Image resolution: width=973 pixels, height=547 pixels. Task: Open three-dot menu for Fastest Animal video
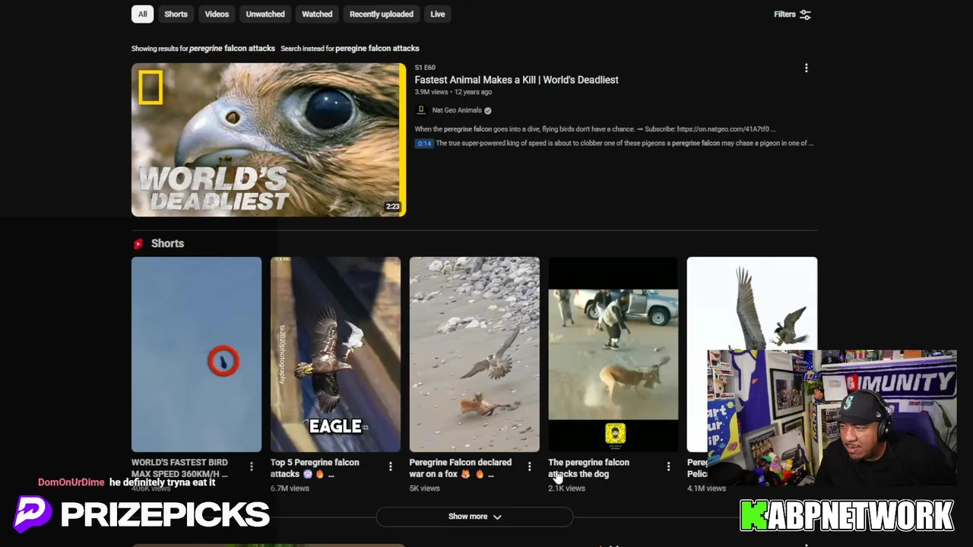point(806,68)
